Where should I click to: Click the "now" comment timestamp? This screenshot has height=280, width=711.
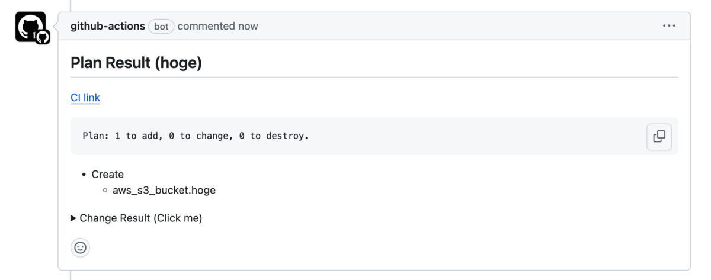click(x=248, y=26)
